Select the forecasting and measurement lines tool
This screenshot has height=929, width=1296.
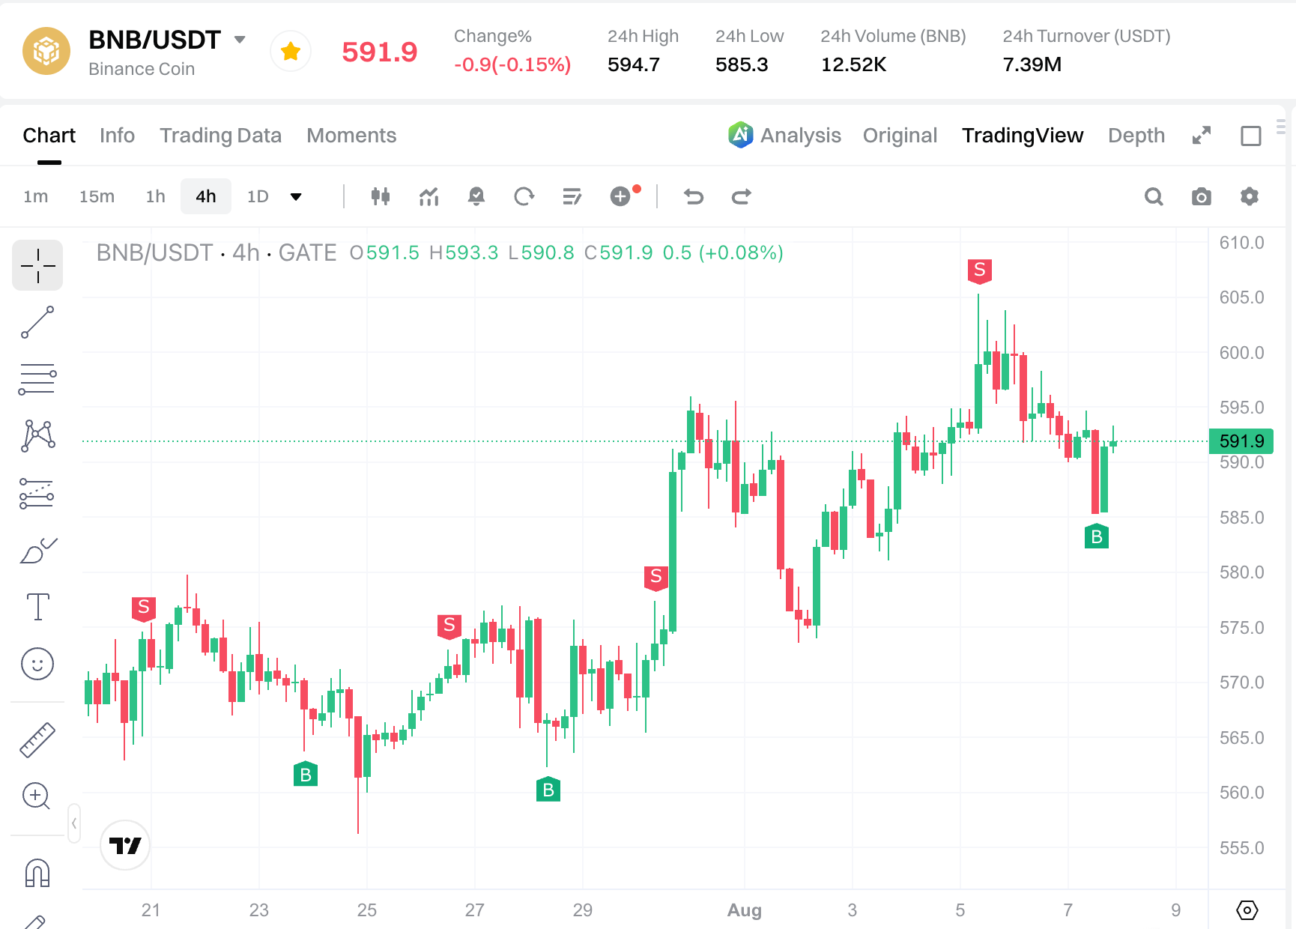[37, 493]
